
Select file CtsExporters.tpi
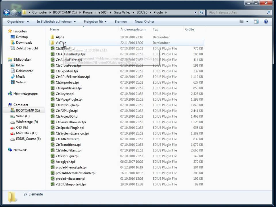tap(67, 71)
